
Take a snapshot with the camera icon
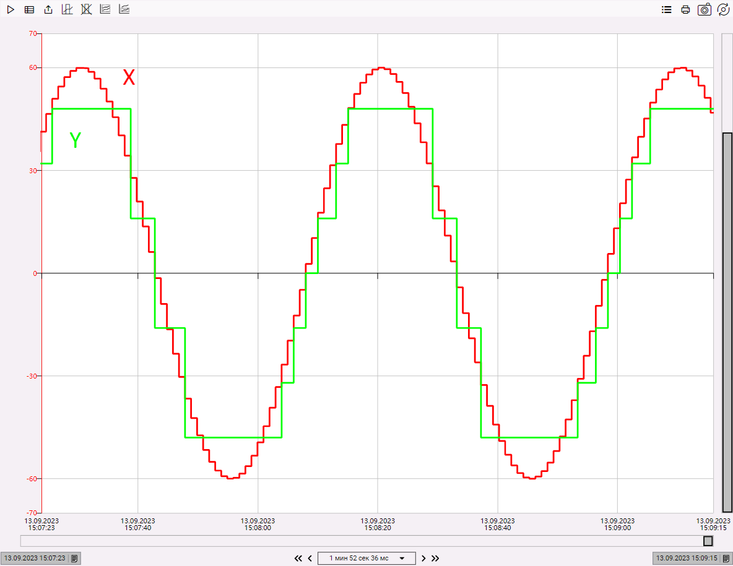coord(705,9)
